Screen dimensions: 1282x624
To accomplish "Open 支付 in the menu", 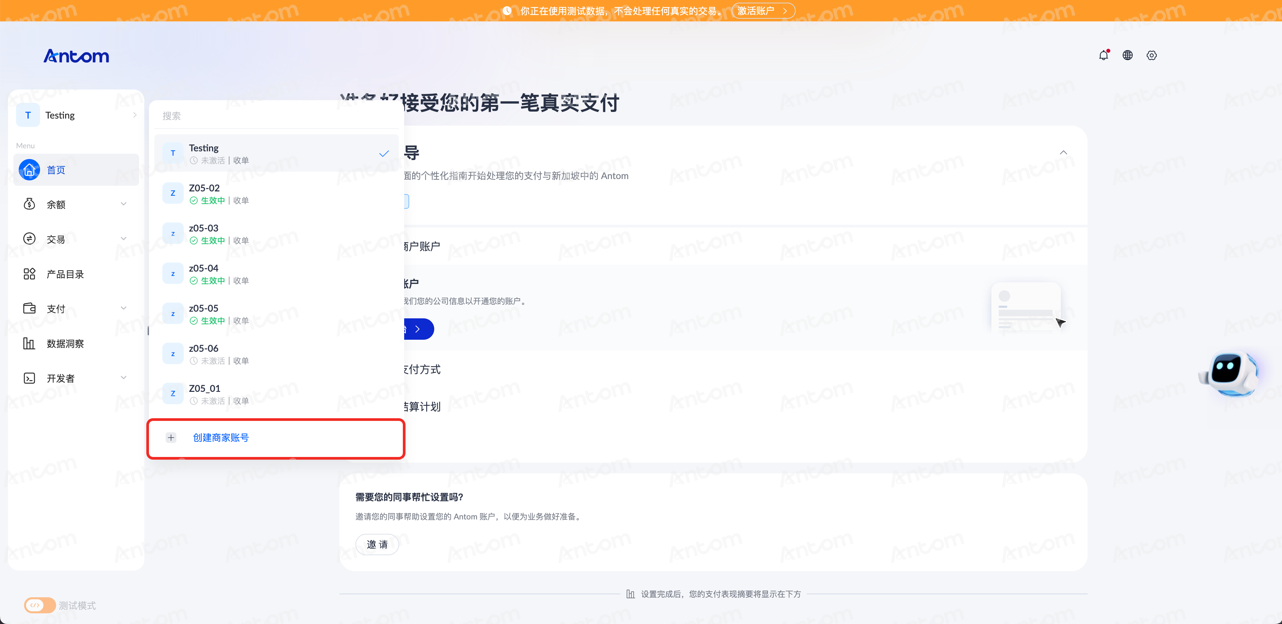I will click(76, 309).
